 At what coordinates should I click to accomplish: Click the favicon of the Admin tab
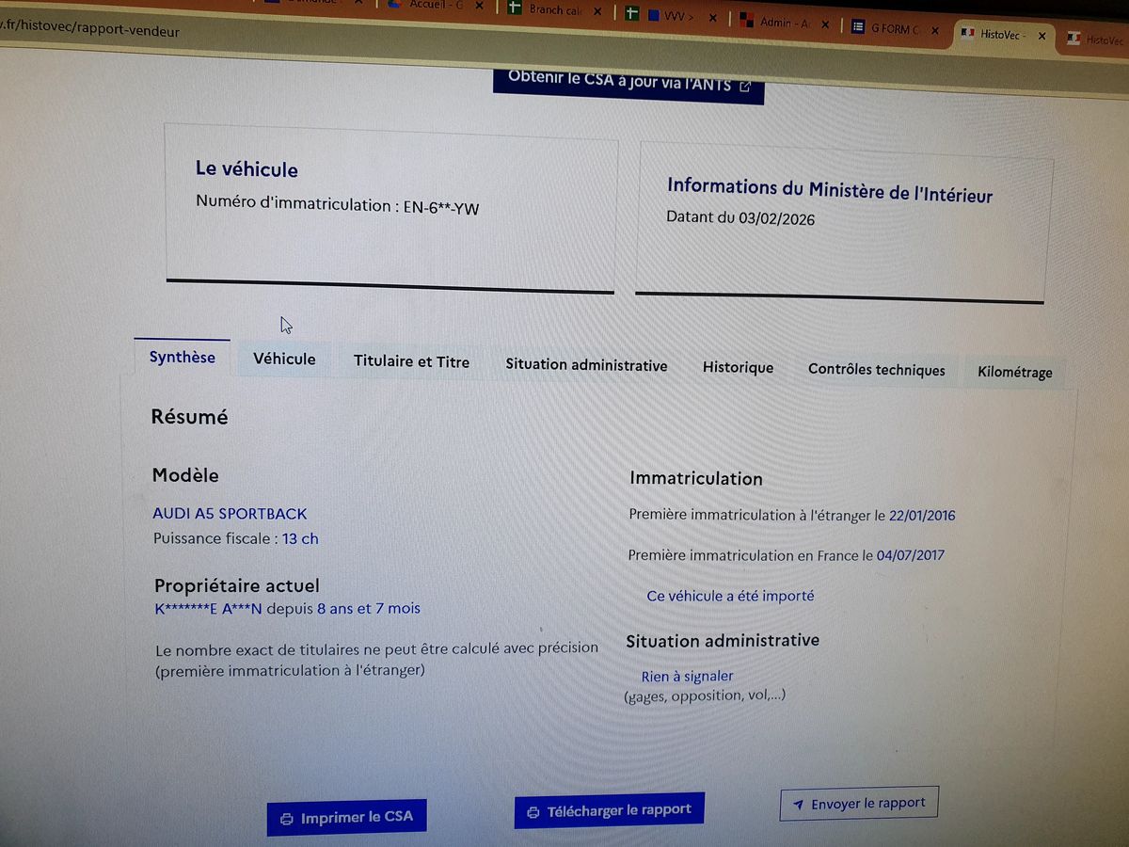click(x=747, y=20)
